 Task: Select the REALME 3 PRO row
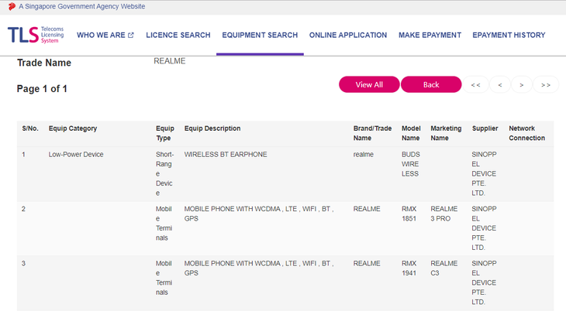(285, 228)
